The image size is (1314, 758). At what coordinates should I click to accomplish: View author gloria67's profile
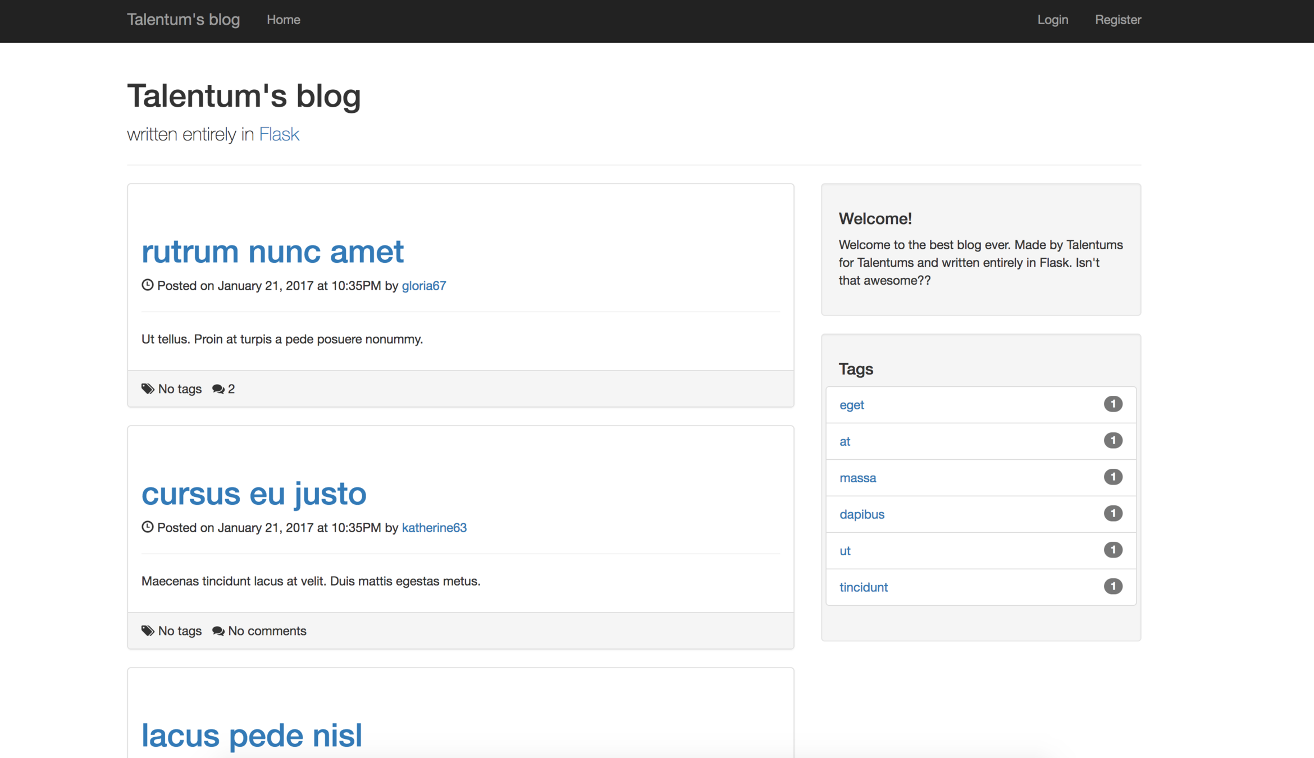(x=423, y=285)
